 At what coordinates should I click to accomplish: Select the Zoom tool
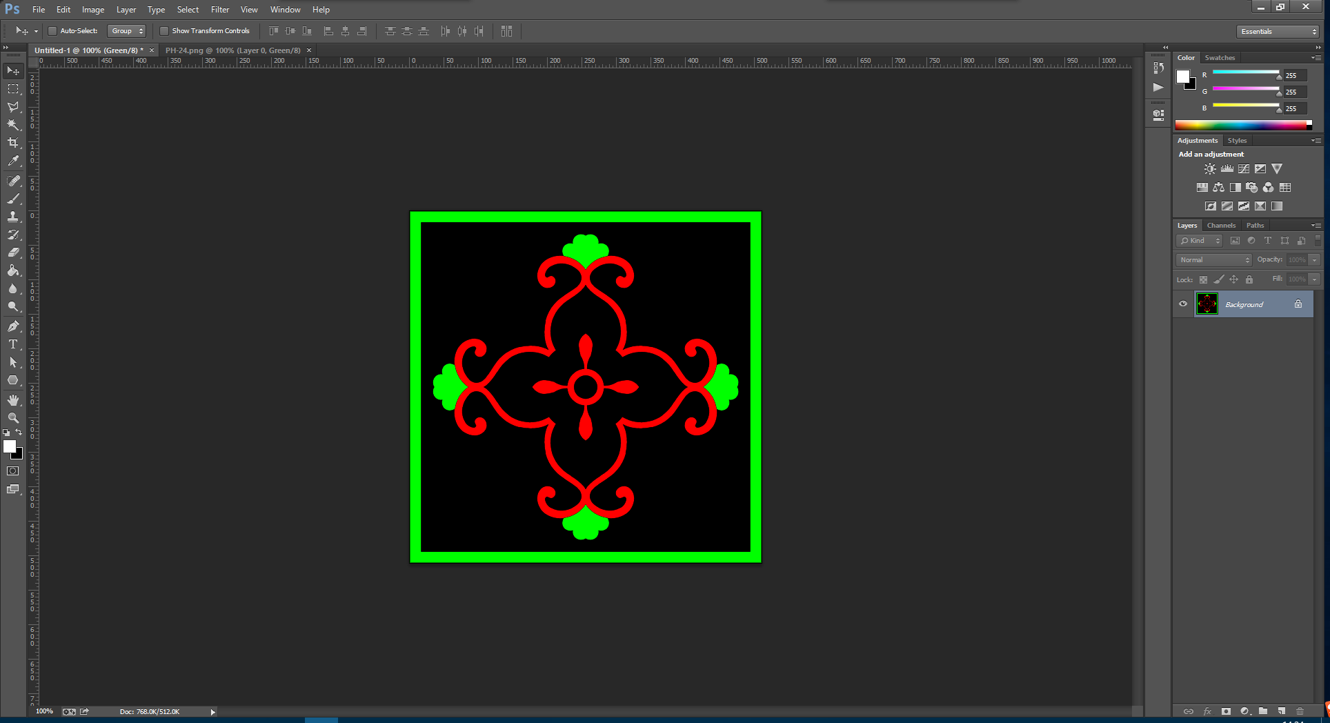(13, 418)
